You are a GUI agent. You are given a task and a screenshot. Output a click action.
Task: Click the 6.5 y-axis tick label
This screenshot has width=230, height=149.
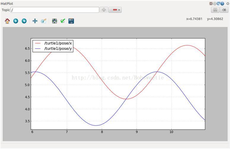(x=27, y=48)
